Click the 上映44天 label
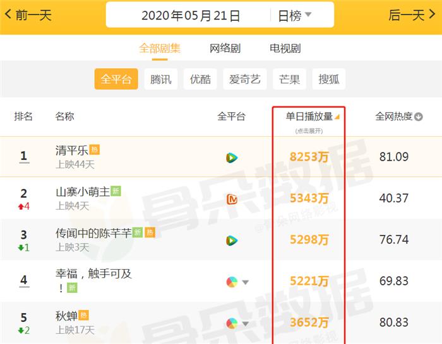 point(75,164)
